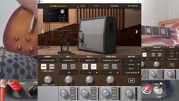Adjust the MIC 1 level knob
179x101 pixels.
[x=64, y=93]
